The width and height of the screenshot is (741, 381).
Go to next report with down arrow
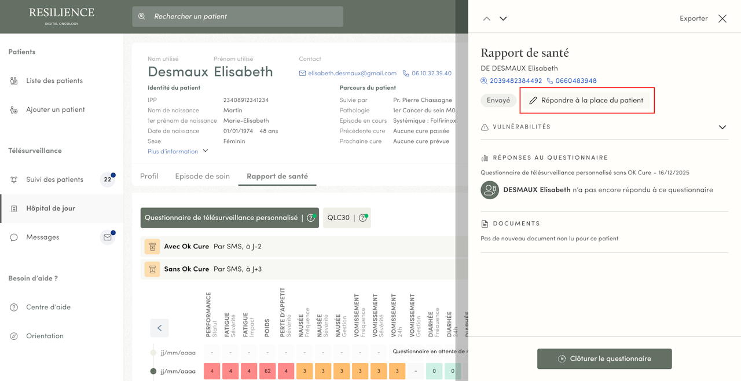click(x=503, y=19)
